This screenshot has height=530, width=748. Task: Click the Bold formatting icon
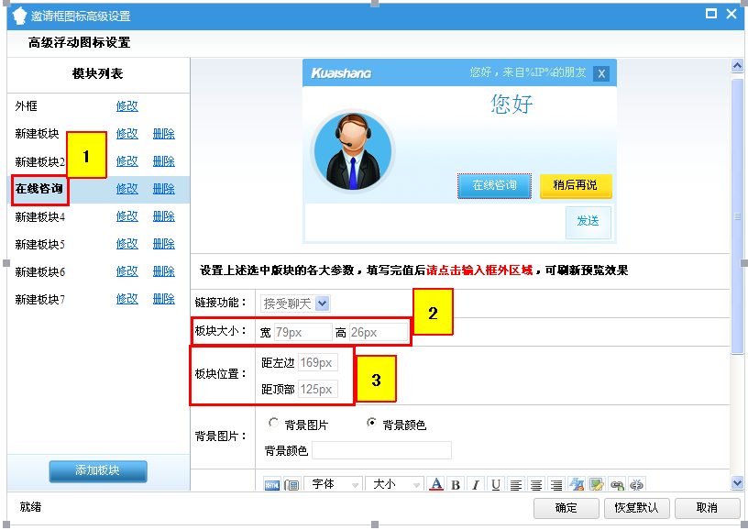[x=456, y=484]
